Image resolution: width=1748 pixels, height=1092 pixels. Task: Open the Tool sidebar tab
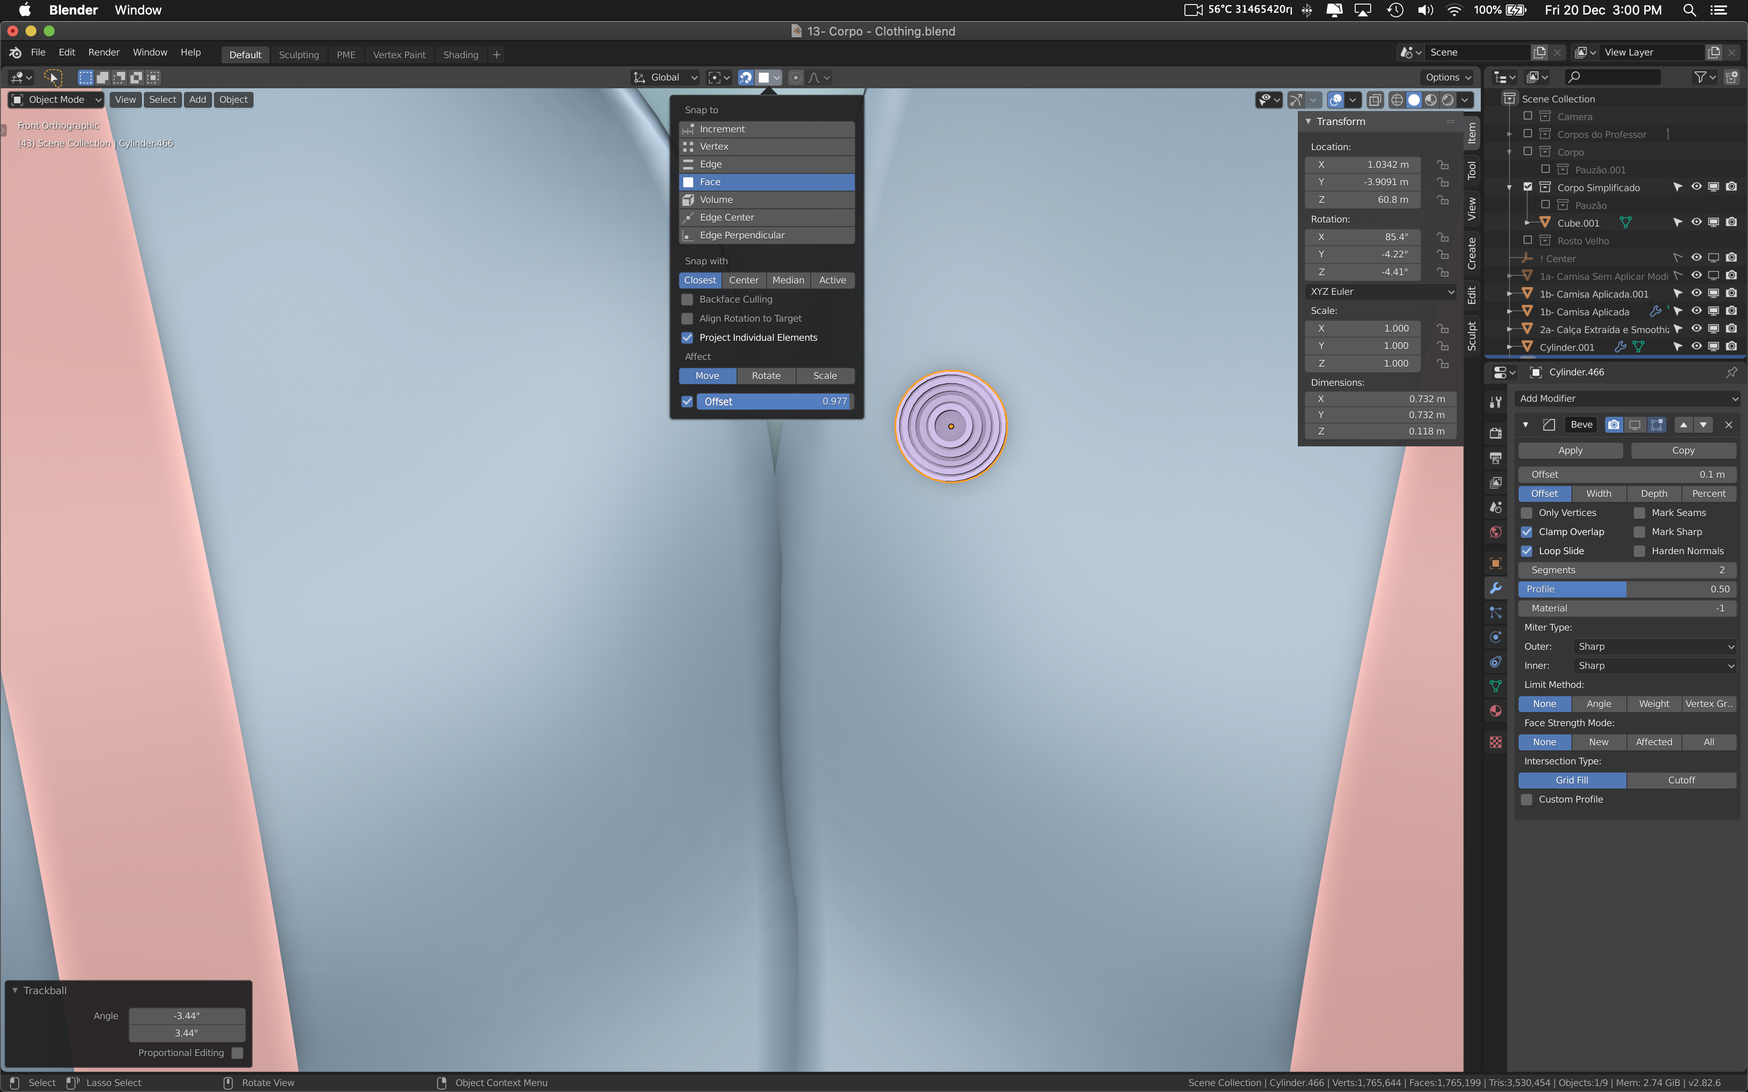pos(1471,171)
